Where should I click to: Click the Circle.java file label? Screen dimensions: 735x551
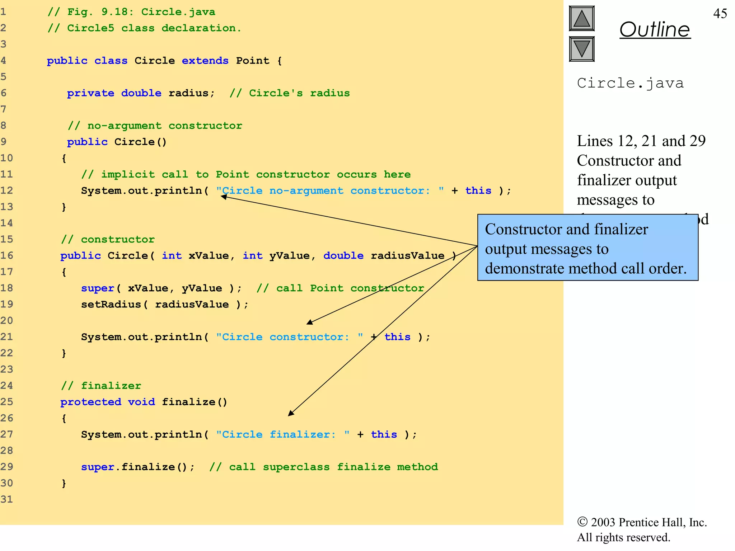click(630, 83)
